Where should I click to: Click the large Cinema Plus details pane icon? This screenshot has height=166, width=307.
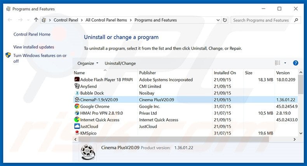point(88,152)
